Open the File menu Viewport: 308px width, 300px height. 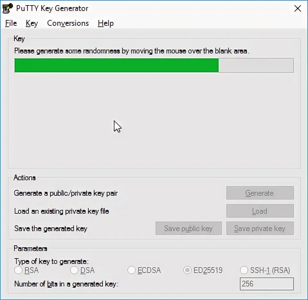11,23
